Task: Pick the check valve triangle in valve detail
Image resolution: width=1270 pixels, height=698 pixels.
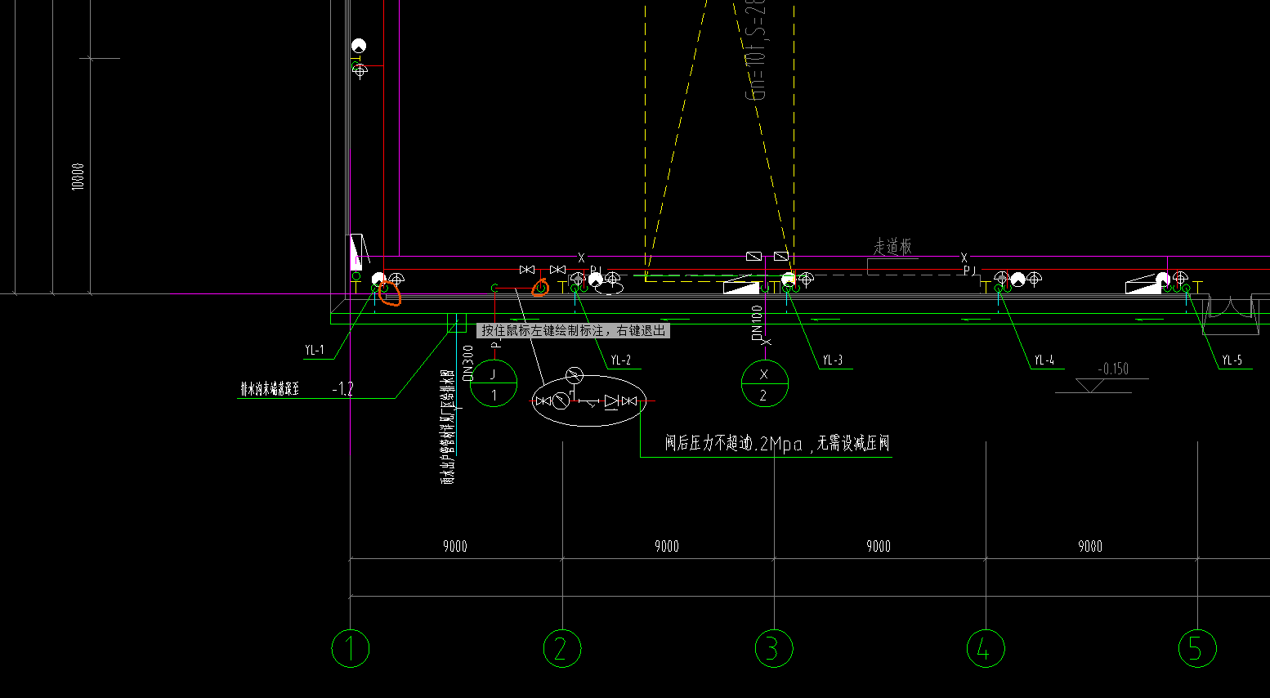Action: [611, 400]
